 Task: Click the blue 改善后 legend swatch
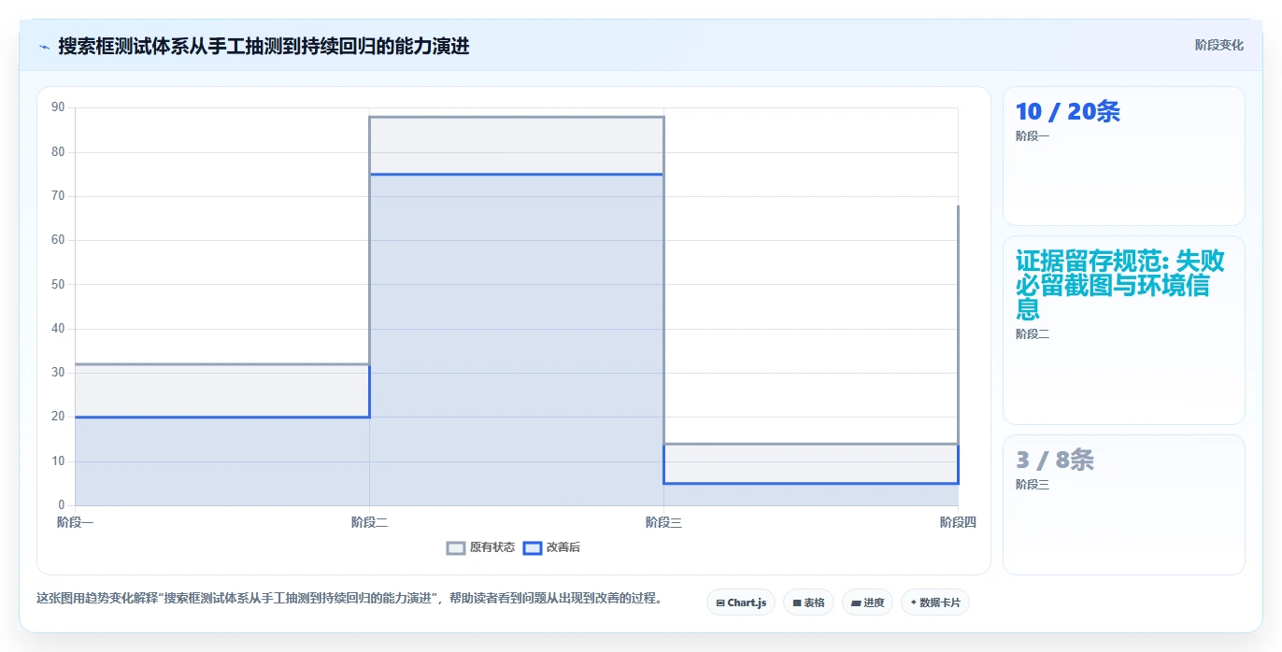532,548
